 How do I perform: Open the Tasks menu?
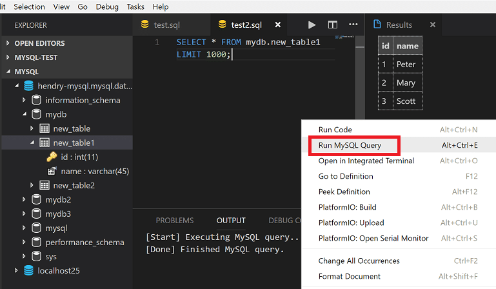(x=135, y=6)
